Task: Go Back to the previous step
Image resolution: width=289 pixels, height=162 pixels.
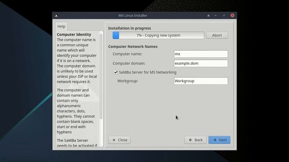Action: [x=196, y=140]
